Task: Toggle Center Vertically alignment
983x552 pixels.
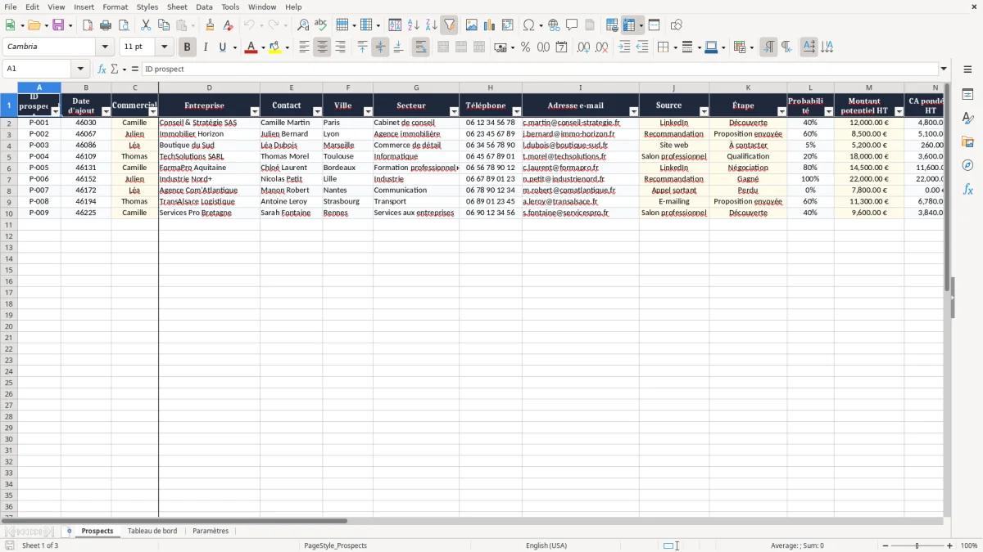Action: pos(380,47)
